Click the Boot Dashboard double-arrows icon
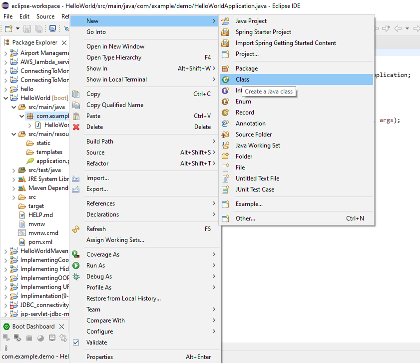Image resolution: width=420 pixels, height=363 pixels. [63, 338]
